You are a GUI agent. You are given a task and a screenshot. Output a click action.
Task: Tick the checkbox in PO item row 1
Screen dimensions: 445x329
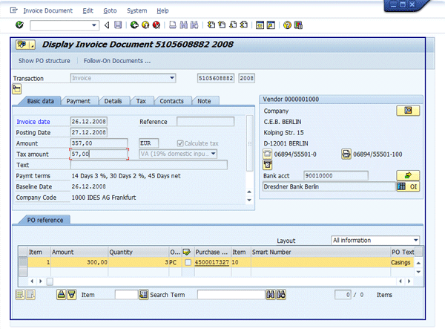(189, 262)
